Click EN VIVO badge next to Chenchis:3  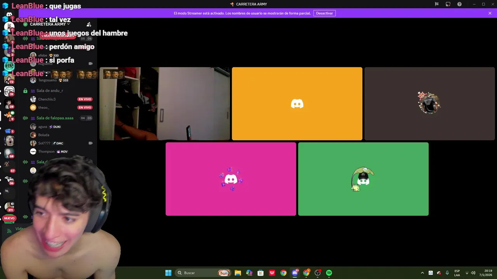(85, 99)
